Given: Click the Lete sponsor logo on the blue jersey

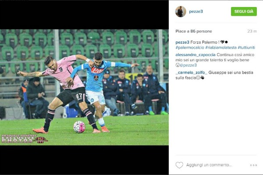Looking at the screenshot, I should [97, 70].
